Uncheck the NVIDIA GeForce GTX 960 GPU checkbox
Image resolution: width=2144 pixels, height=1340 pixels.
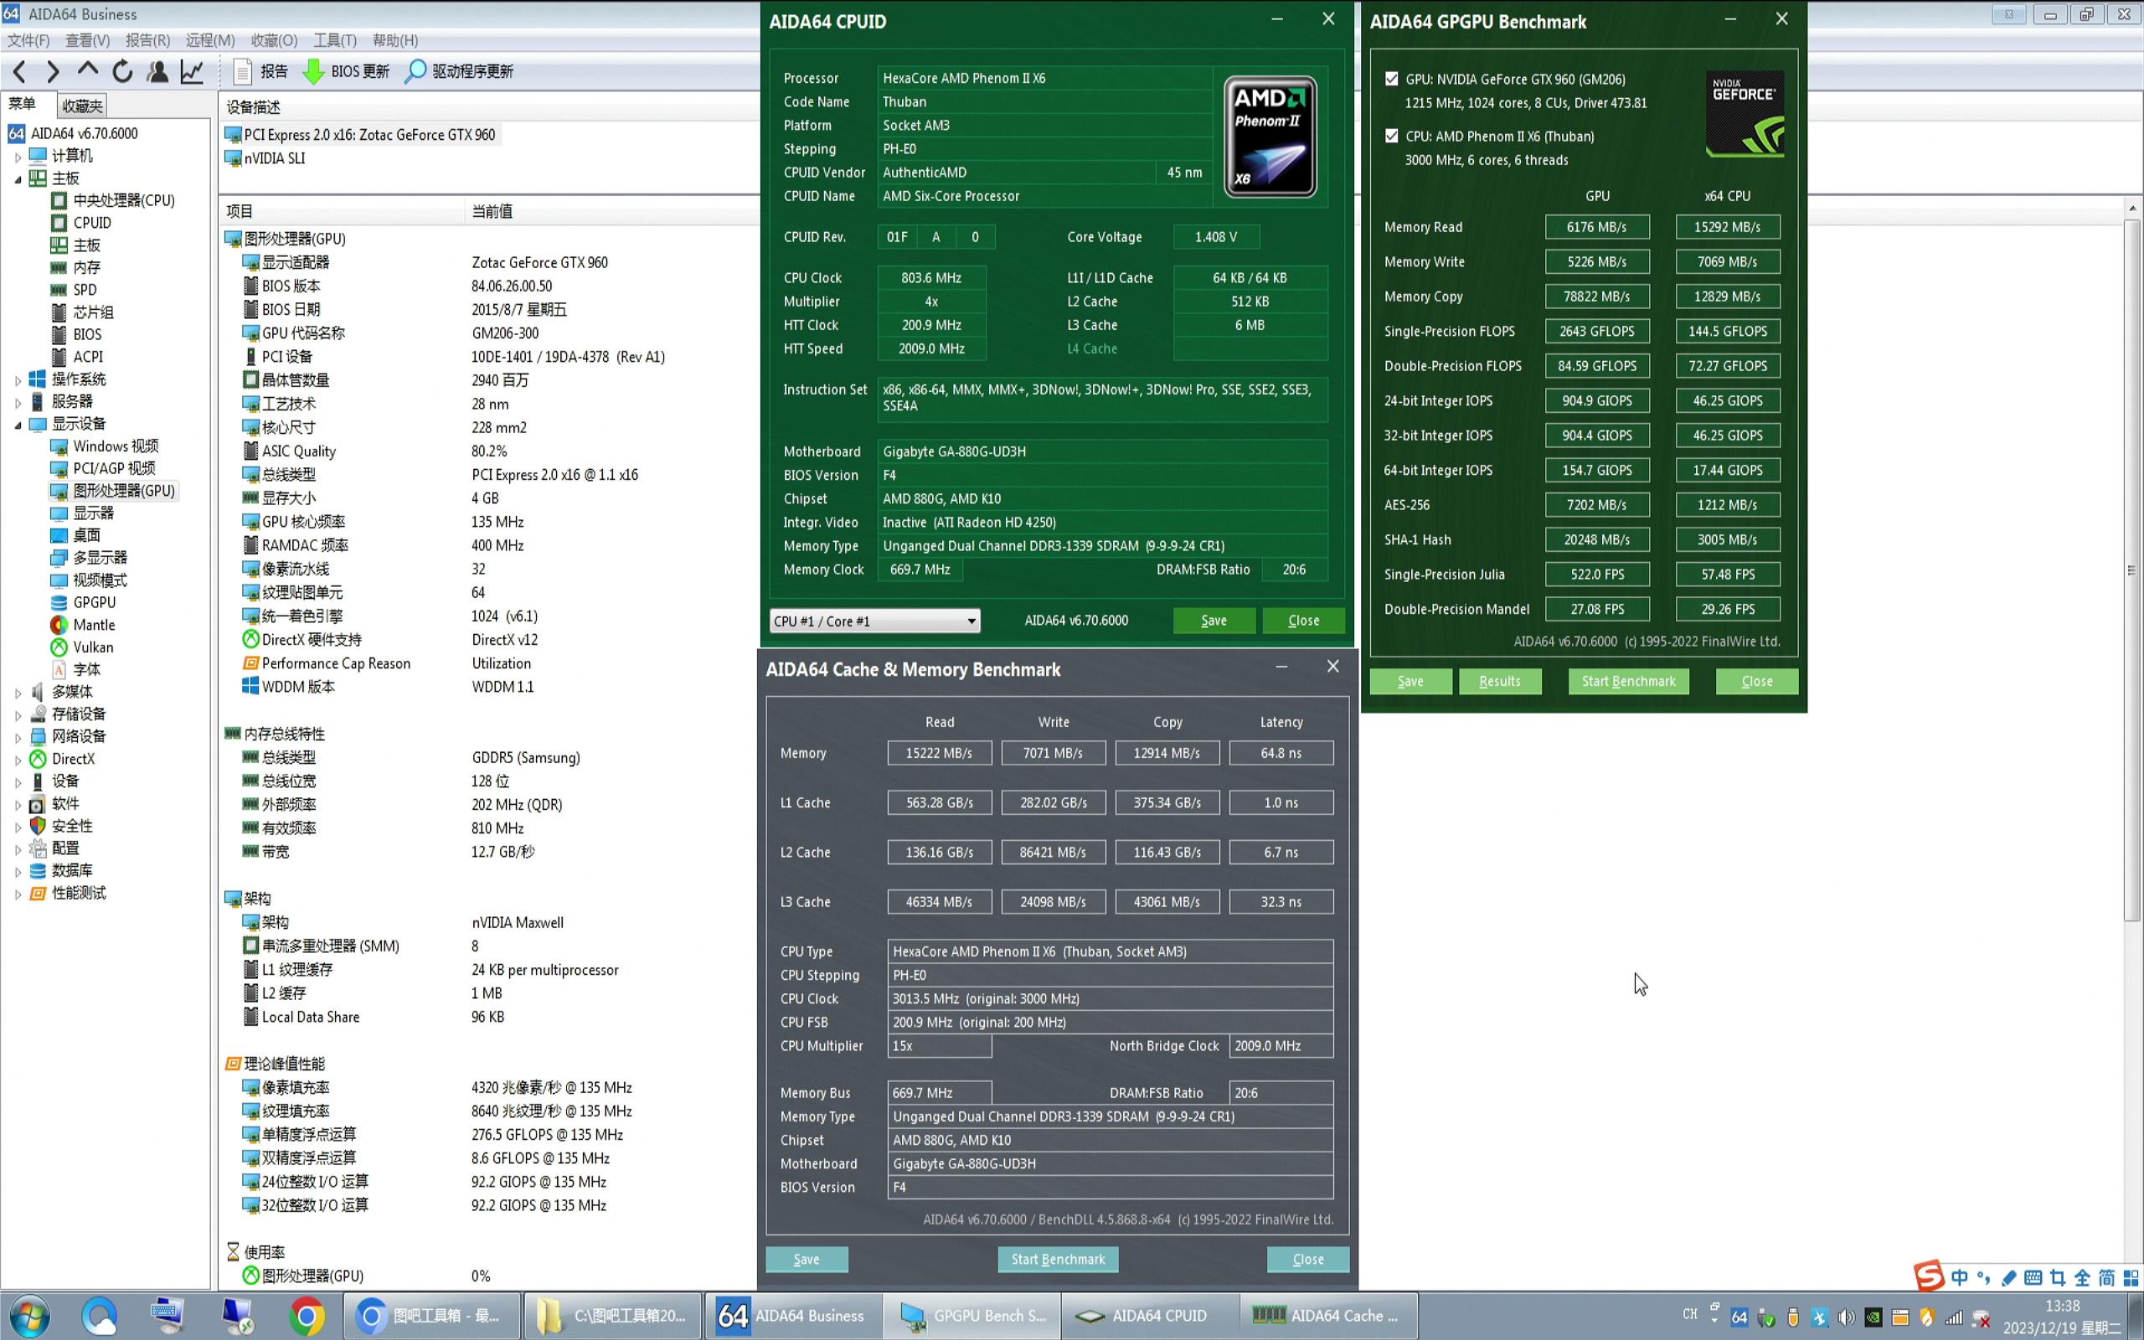(1392, 79)
